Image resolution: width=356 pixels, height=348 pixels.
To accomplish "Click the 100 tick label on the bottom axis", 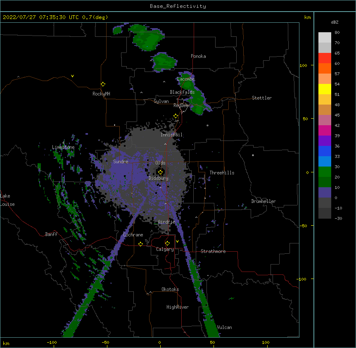I will pyautogui.click(x=266, y=343).
